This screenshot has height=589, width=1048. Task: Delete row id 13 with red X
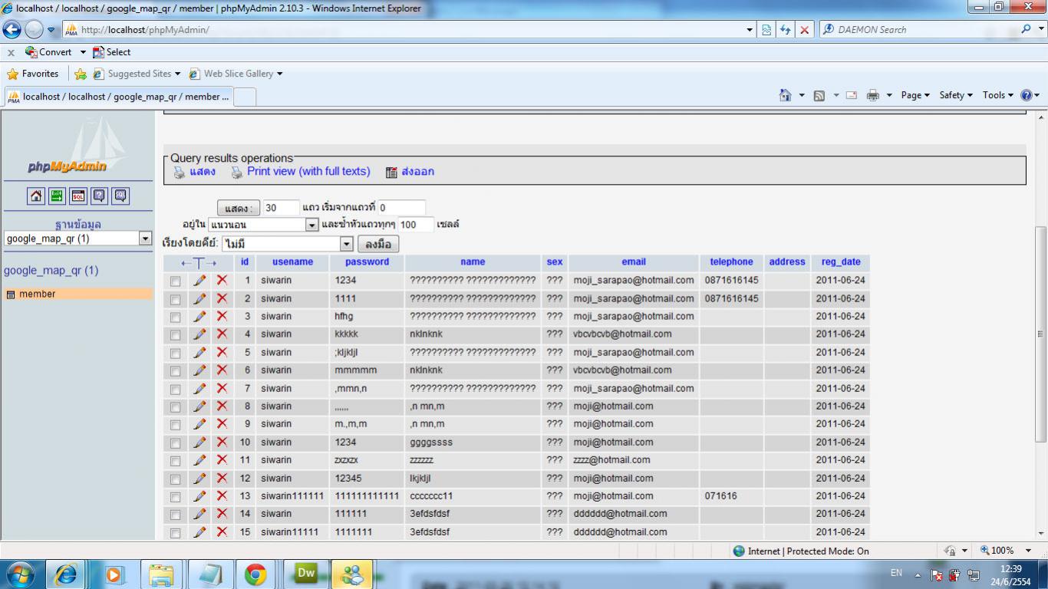coord(222,496)
